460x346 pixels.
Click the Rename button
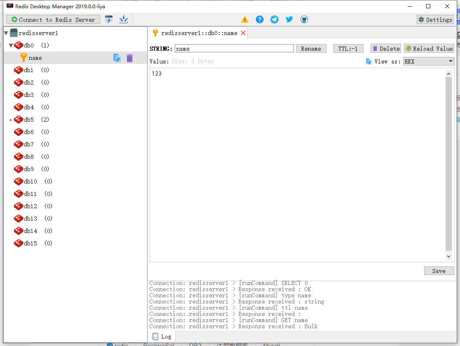click(x=311, y=48)
